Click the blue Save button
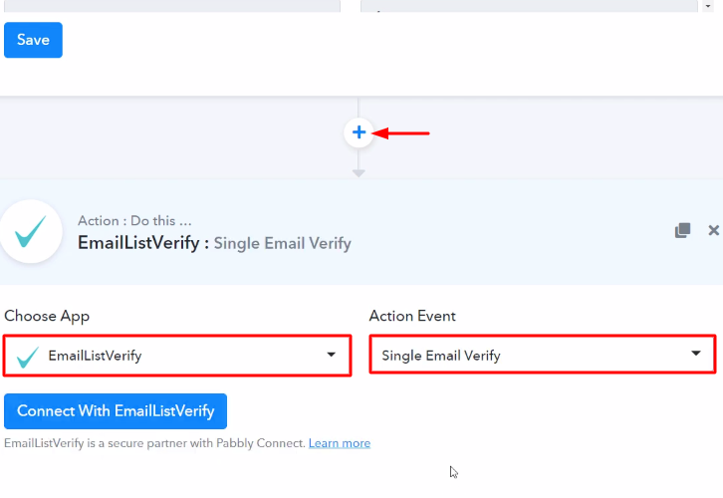Screen dimensions: 723x498 click(x=33, y=41)
